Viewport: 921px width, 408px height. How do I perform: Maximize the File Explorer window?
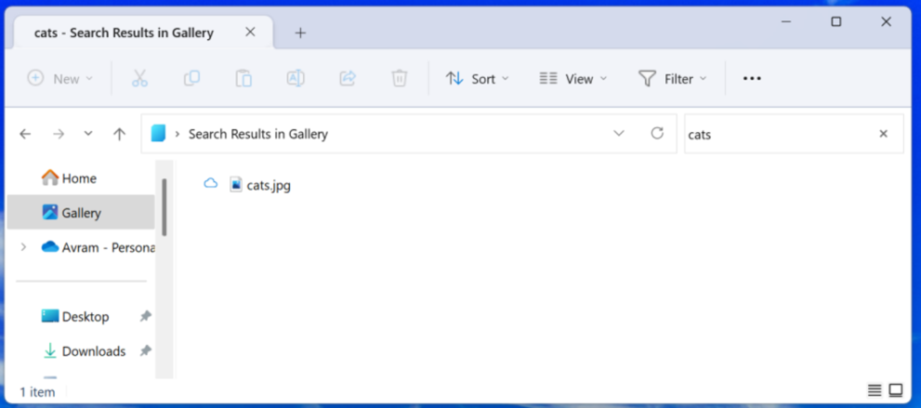pos(836,22)
